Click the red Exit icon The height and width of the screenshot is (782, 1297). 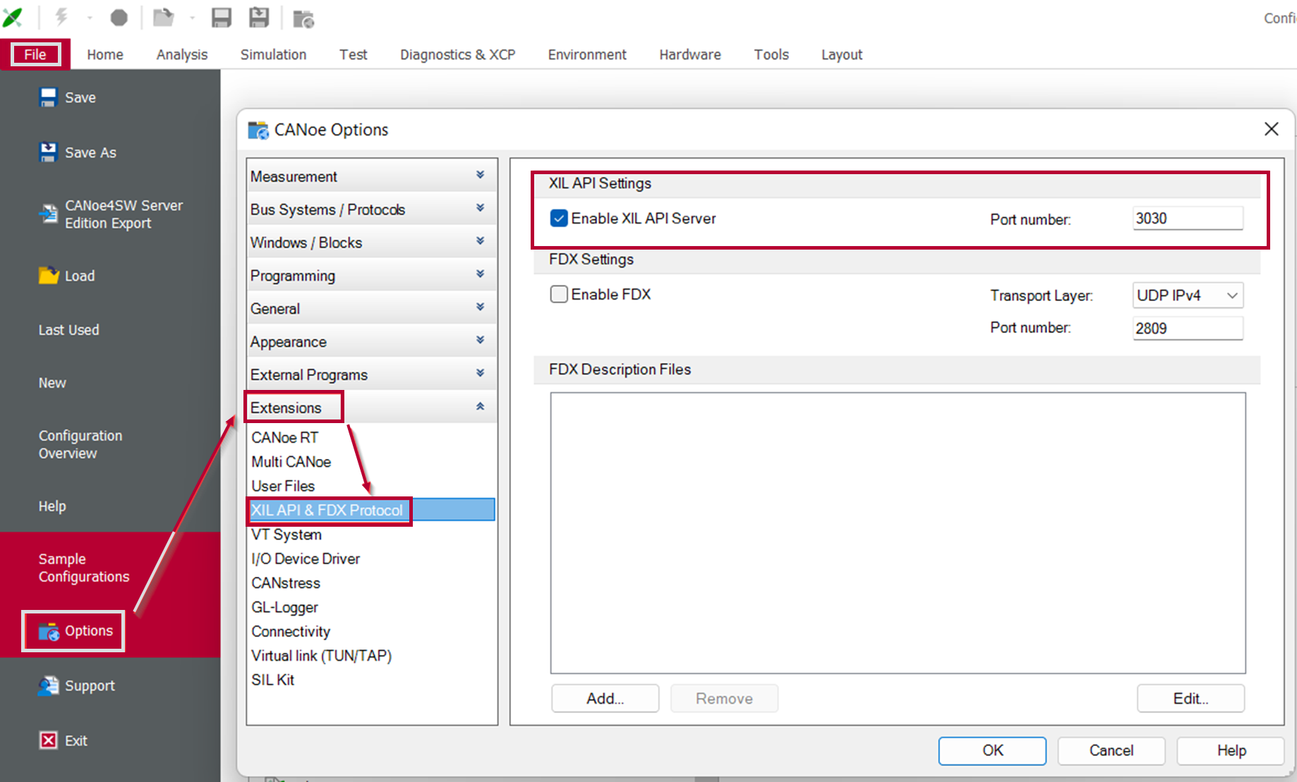tap(48, 740)
